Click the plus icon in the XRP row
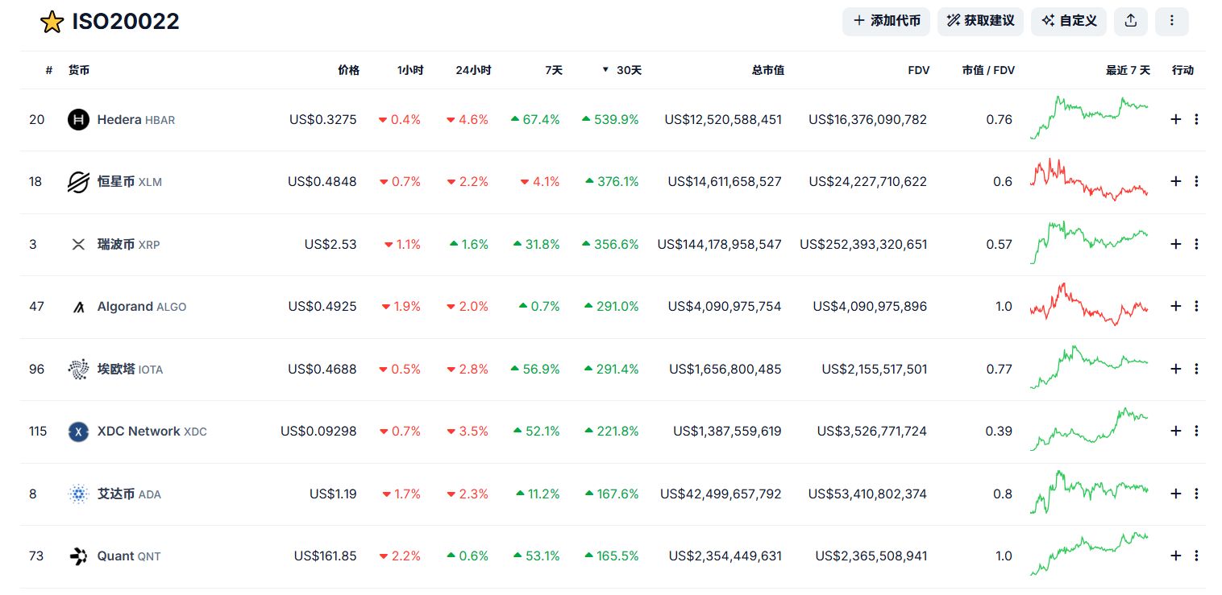 (1175, 244)
